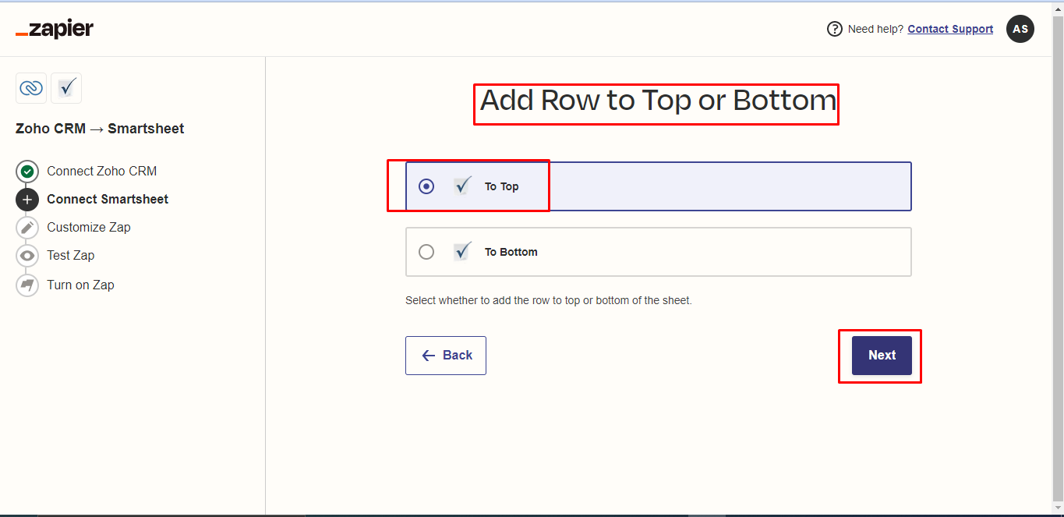Image resolution: width=1064 pixels, height=517 pixels.
Task: Open the AS account avatar
Action: pos(1020,29)
